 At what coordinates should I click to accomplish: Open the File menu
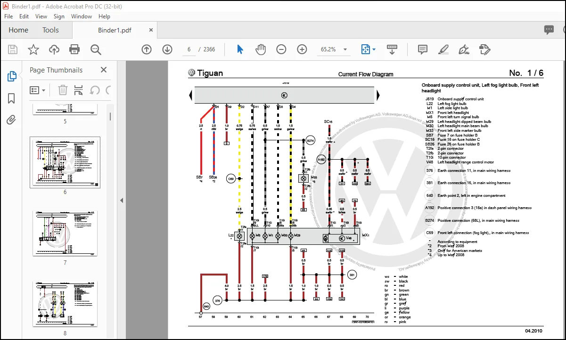click(9, 16)
